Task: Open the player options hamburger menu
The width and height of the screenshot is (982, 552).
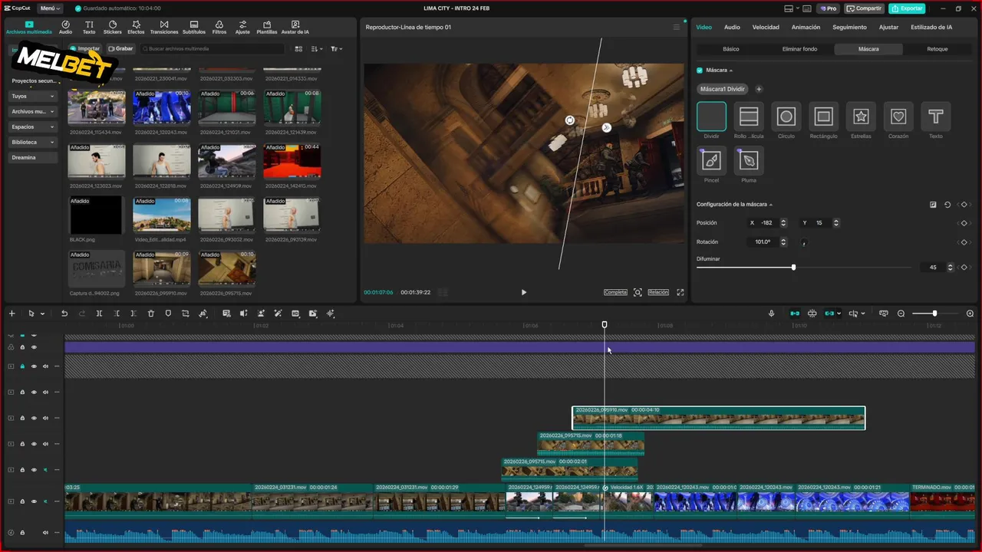Action: tap(676, 28)
